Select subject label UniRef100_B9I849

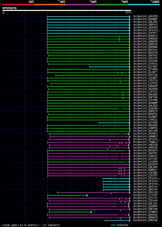point(145,165)
